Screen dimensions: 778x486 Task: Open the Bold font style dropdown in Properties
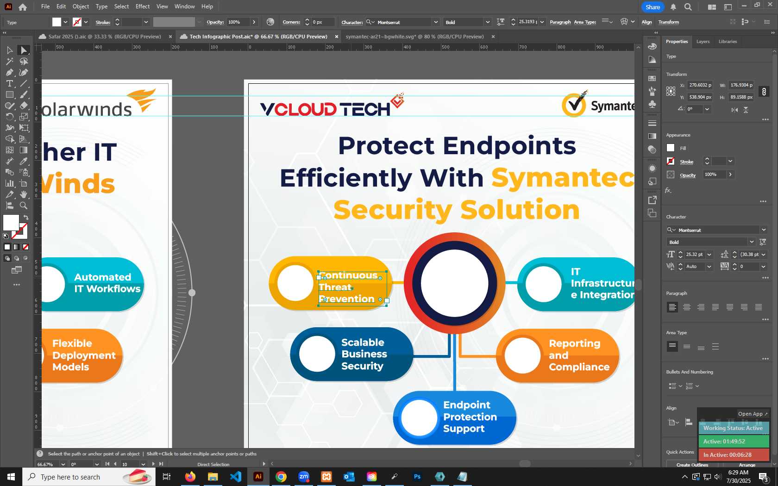point(751,242)
